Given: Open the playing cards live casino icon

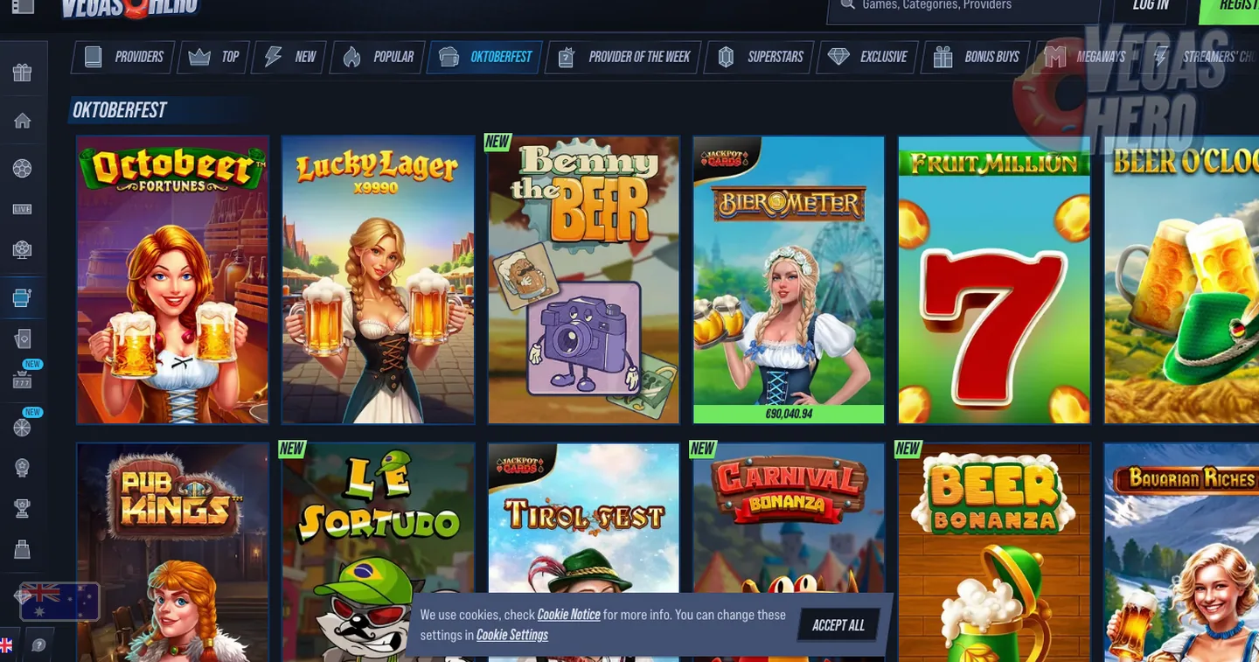Looking at the screenshot, I should 23,338.
